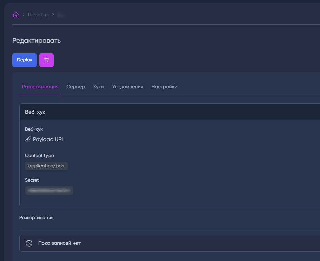Select the Хуки tab
The height and width of the screenshot is (261, 320).
click(98, 87)
